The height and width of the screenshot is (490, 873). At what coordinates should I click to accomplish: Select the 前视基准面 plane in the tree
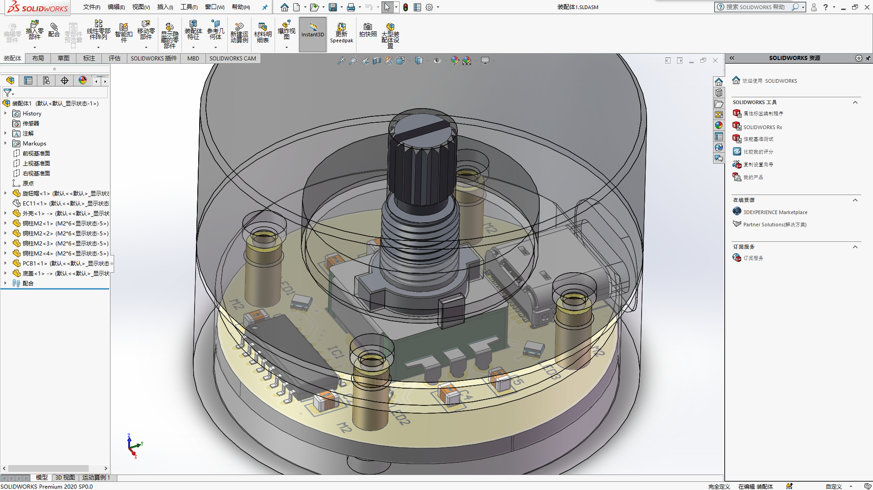(x=36, y=153)
